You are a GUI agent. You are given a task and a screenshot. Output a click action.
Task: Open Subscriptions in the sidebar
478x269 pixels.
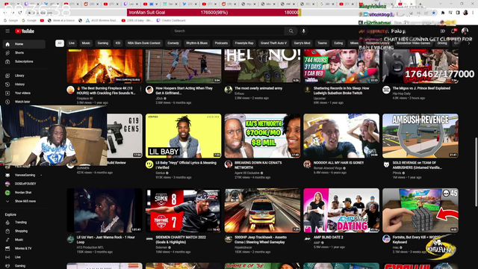pyautogui.click(x=24, y=61)
